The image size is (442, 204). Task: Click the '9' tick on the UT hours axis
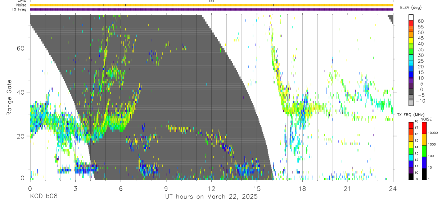point(166,189)
